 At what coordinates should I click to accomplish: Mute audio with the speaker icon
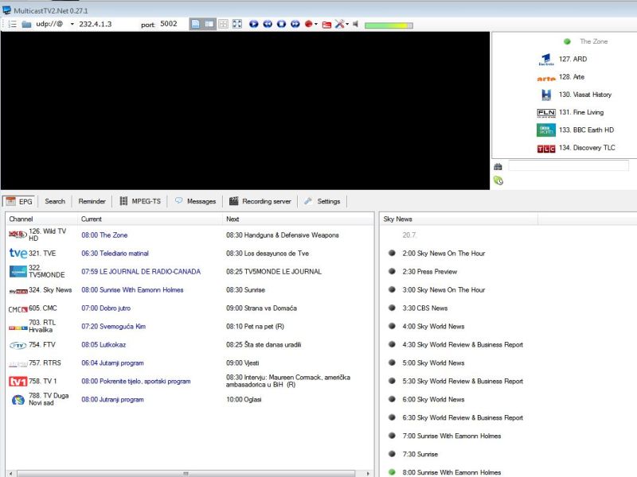(x=356, y=24)
